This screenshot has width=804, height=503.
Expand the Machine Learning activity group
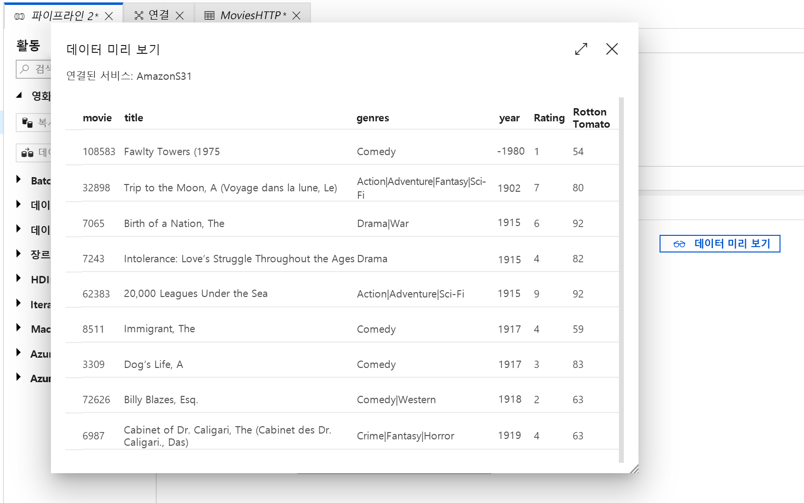(x=19, y=328)
